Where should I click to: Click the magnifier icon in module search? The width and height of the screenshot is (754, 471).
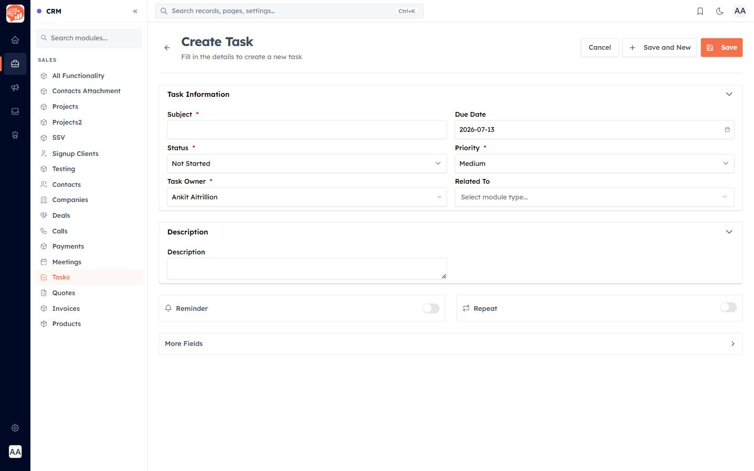tap(44, 38)
